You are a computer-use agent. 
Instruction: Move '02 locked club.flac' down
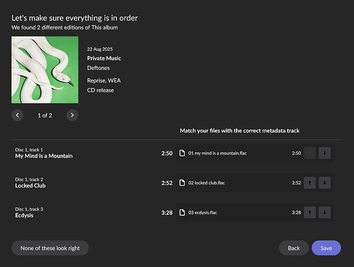[324, 183]
